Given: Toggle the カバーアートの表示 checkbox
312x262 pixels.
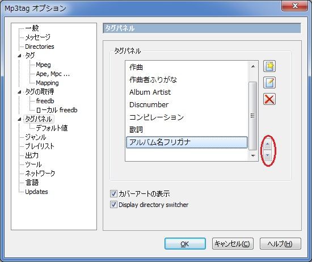Looking at the screenshot, I should tap(113, 193).
